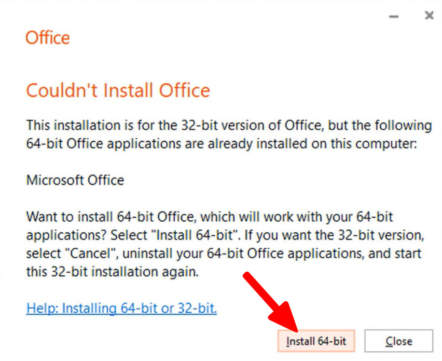The width and height of the screenshot is (442, 361).
Task: Click the orange Office logo
Action: [48, 38]
